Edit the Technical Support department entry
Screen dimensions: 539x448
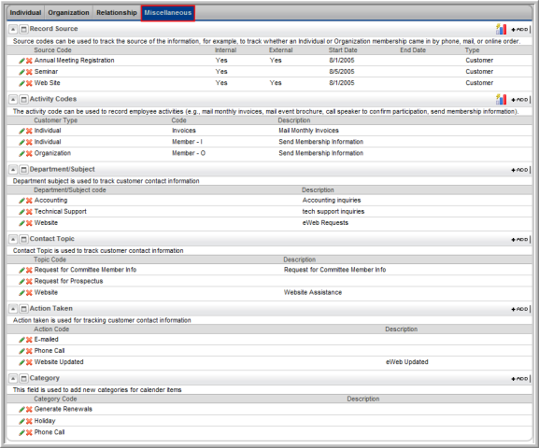pos(21,212)
